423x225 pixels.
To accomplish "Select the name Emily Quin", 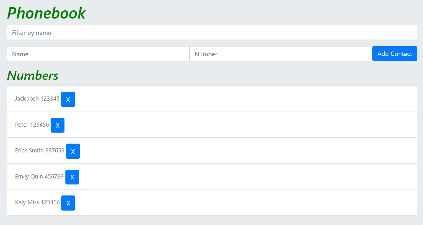I will [29, 177].
